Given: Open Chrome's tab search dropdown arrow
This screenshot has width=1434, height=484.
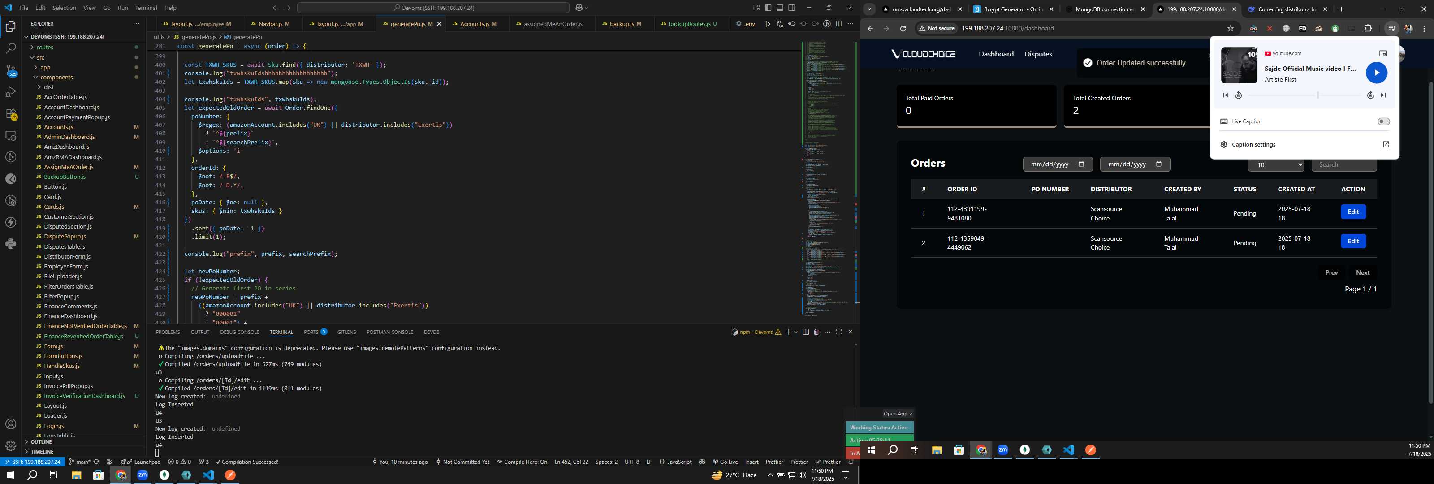Looking at the screenshot, I should point(869,9).
